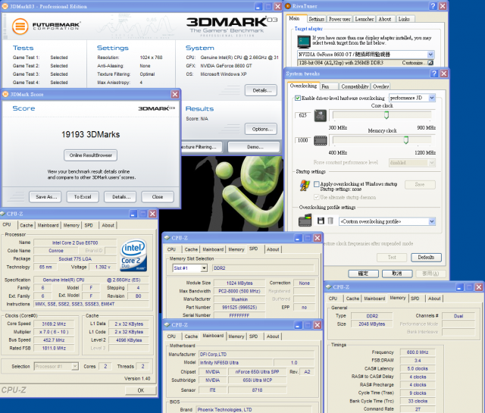Open the RivaTuner About tab

tap(385, 19)
